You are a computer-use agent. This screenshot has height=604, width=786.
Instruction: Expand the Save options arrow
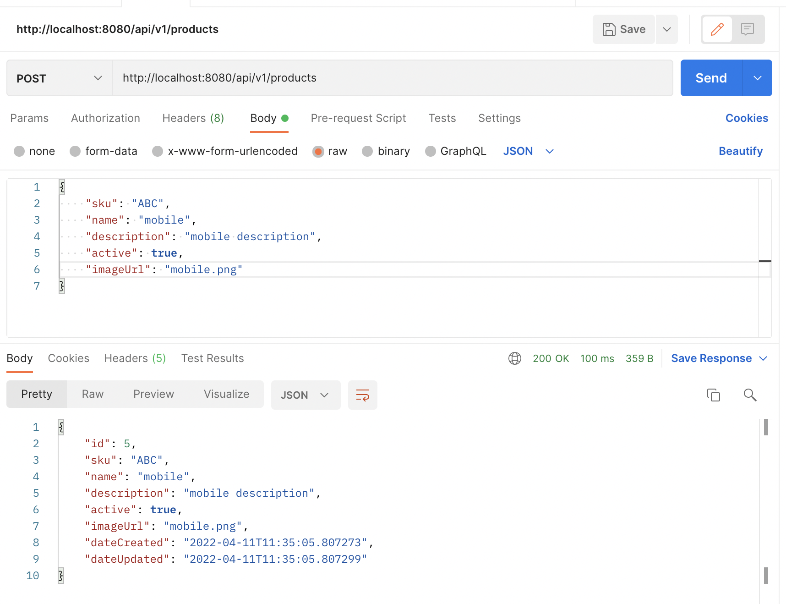pos(667,29)
